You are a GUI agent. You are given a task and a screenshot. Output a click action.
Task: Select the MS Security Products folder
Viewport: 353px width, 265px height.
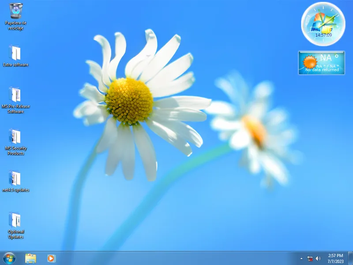pyautogui.click(x=15, y=141)
